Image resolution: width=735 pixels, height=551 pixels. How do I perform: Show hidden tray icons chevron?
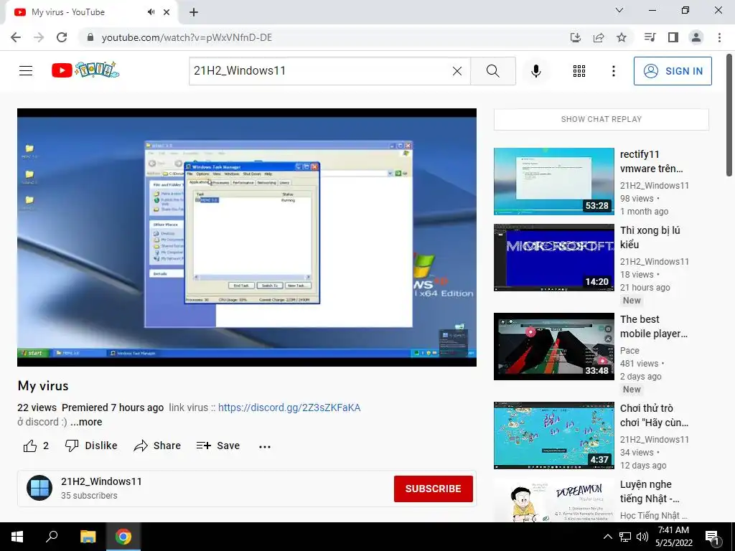click(x=607, y=537)
